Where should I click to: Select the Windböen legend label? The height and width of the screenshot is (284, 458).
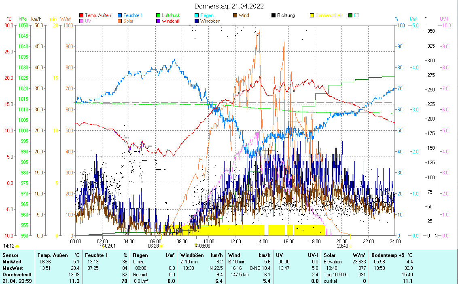(210, 21)
